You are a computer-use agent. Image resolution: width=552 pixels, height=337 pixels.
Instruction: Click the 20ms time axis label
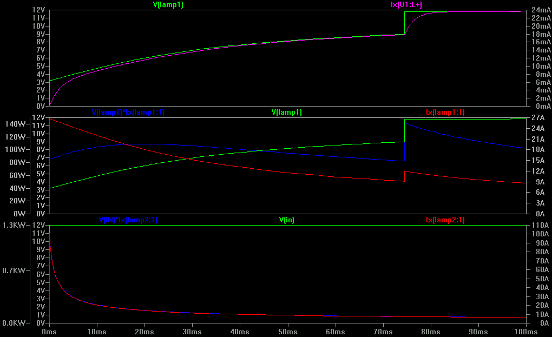pyautogui.click(x=144, y=332)
